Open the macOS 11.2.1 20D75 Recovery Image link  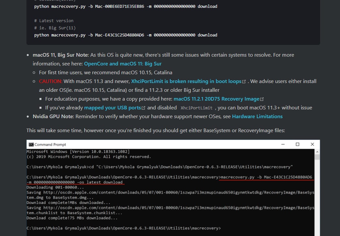216,99
